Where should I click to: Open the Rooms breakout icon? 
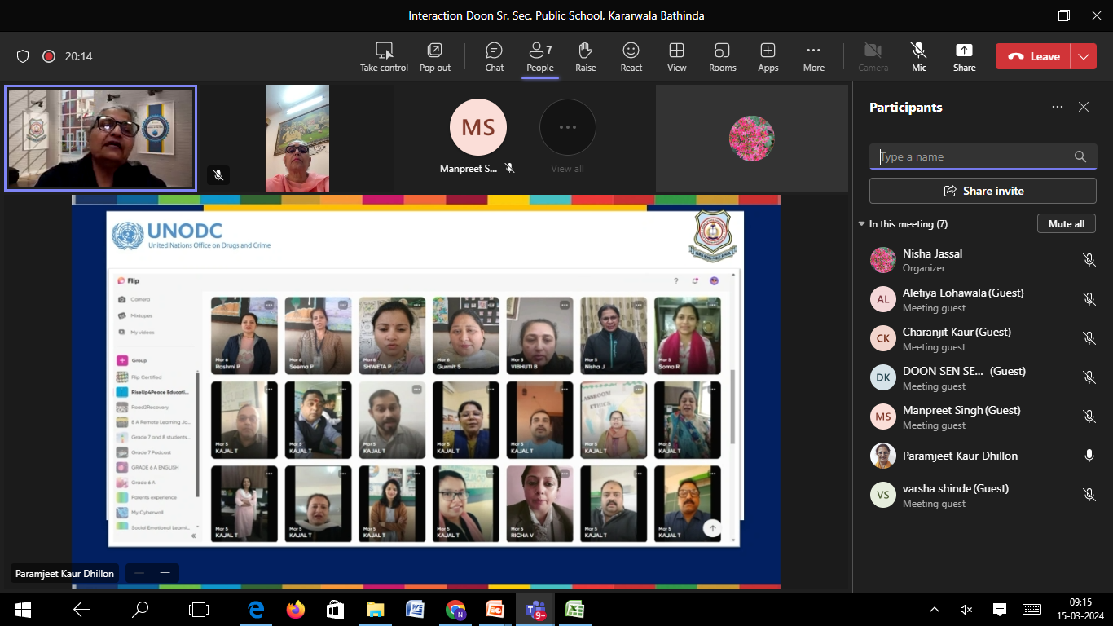[x=722, y=56]
